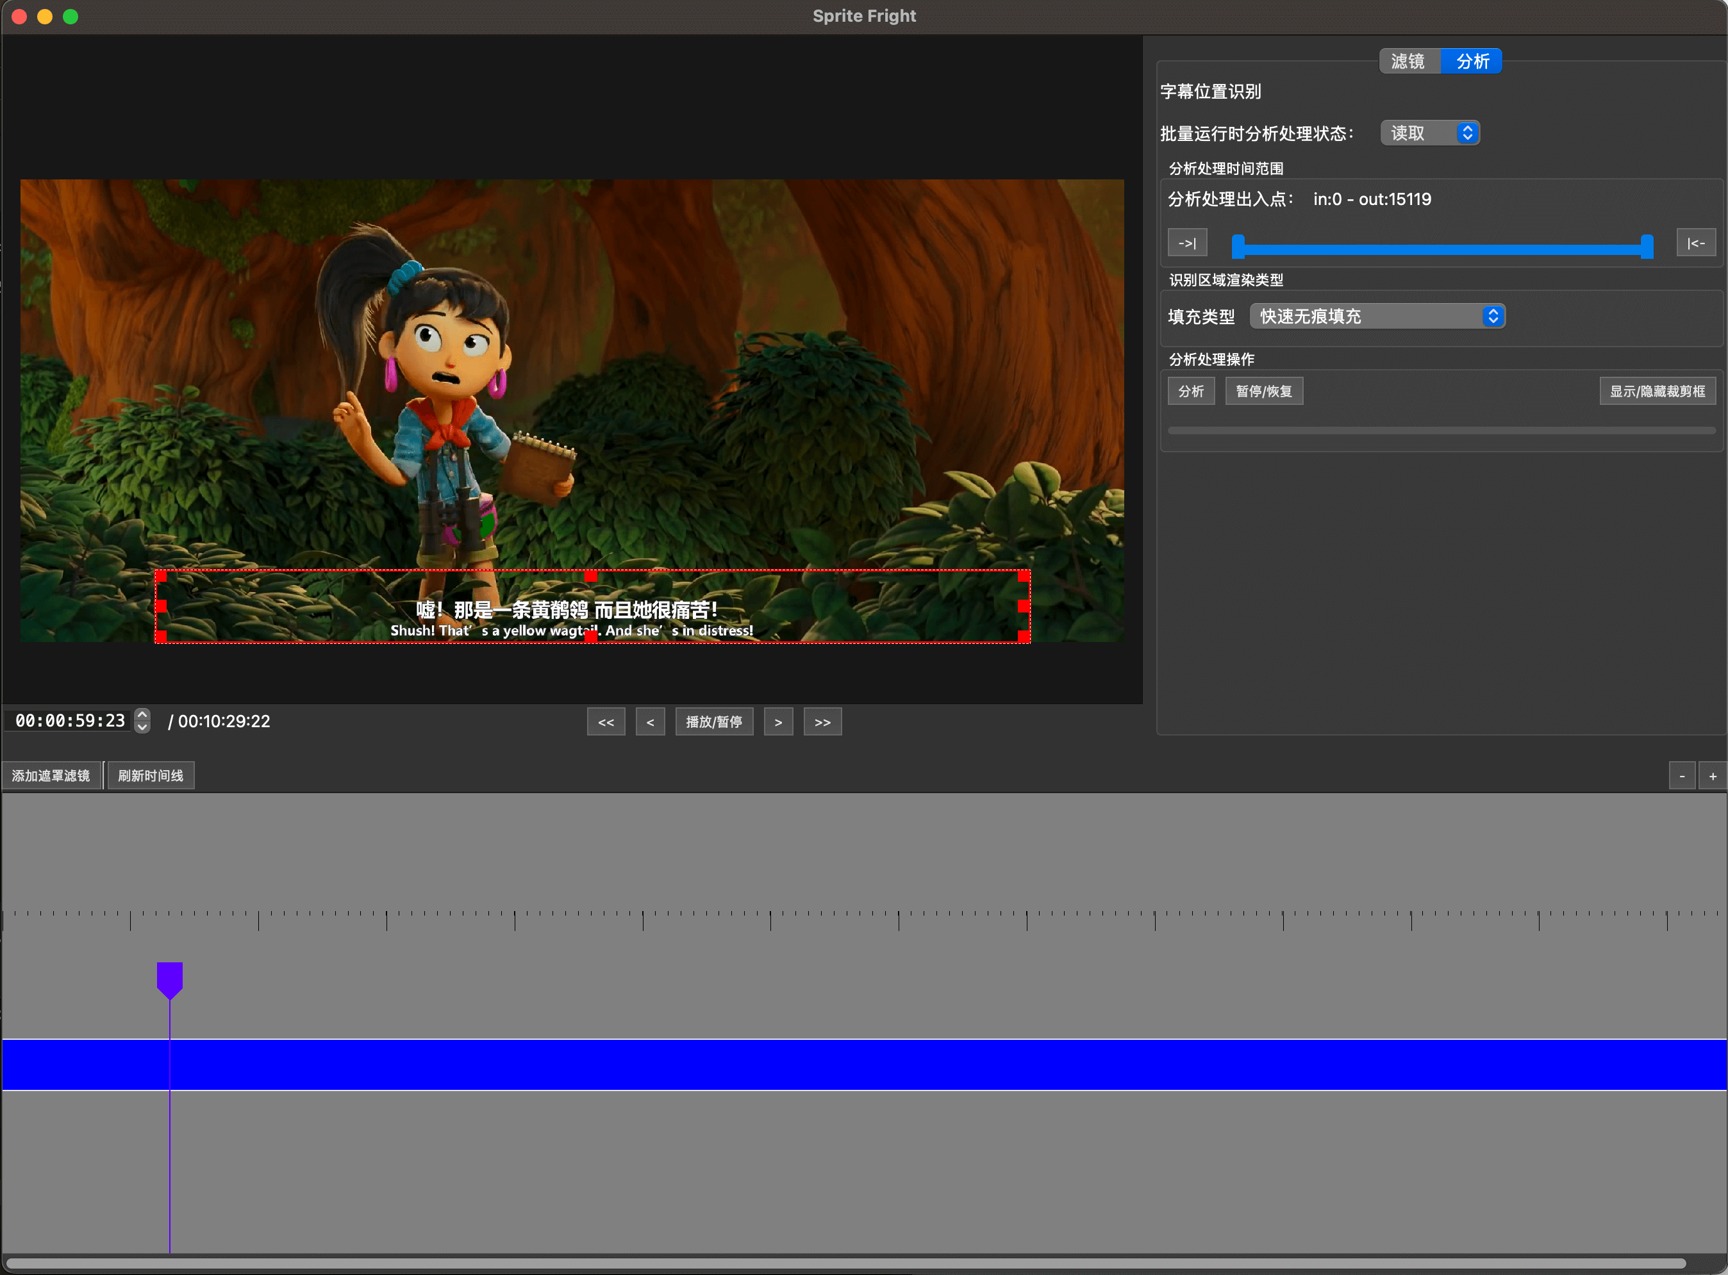This screenshot has height=1275, width=1728.
Task: Click the bottom-right red crop handle
Action: [1023, 637]
